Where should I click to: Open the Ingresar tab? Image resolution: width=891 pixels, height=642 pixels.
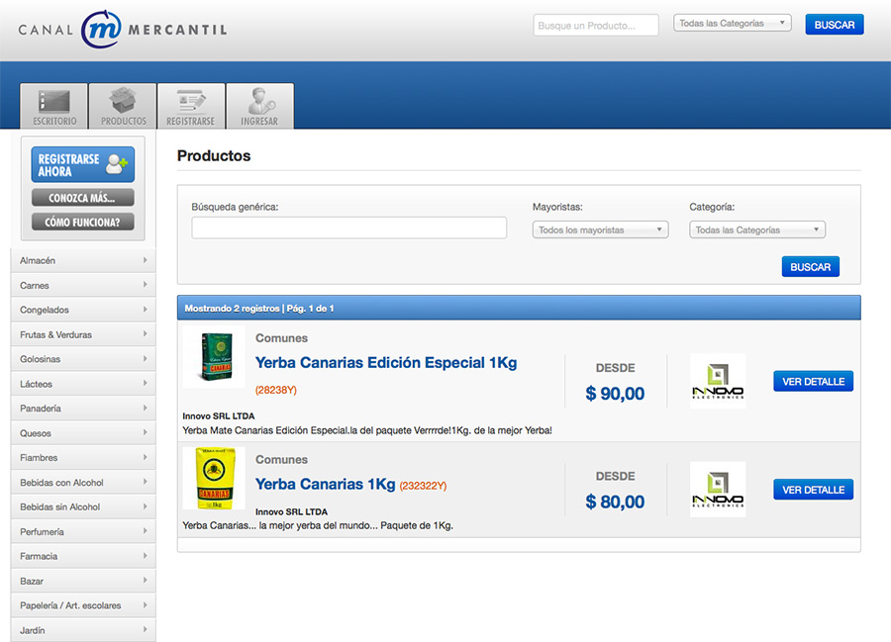tap(259, 106)
